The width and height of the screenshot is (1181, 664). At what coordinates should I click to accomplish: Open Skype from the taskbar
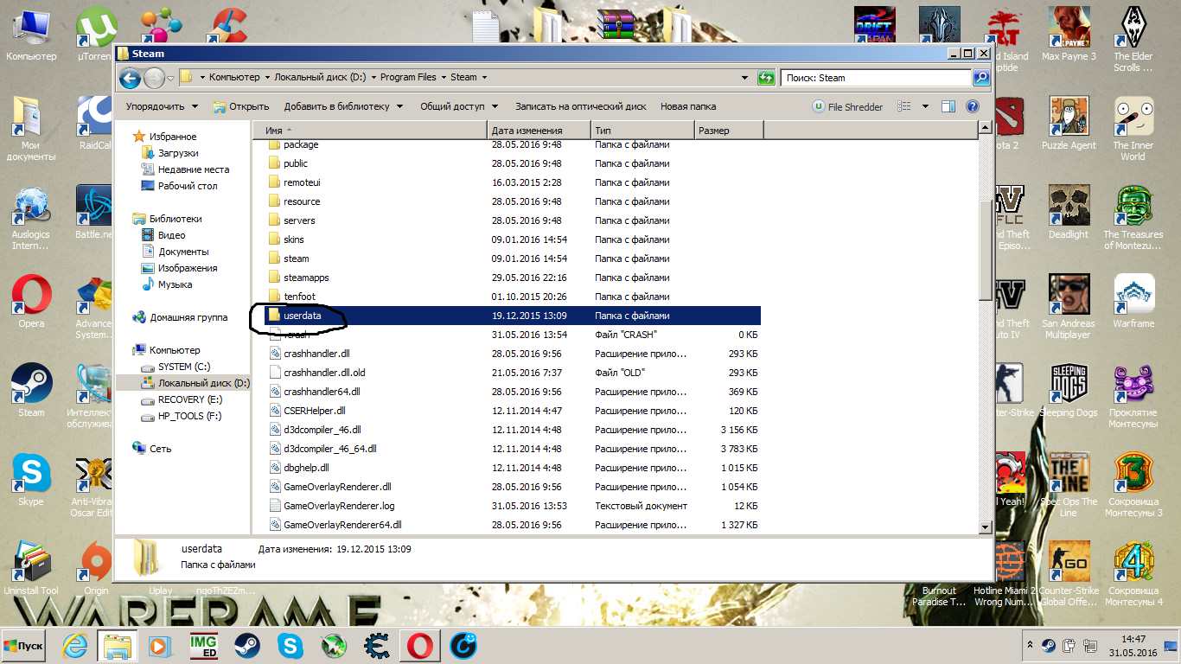(290, 645)
